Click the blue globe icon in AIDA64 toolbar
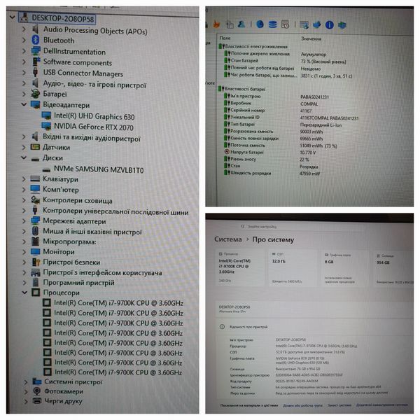This screenshot has width=420, height=420. [260, 24]
